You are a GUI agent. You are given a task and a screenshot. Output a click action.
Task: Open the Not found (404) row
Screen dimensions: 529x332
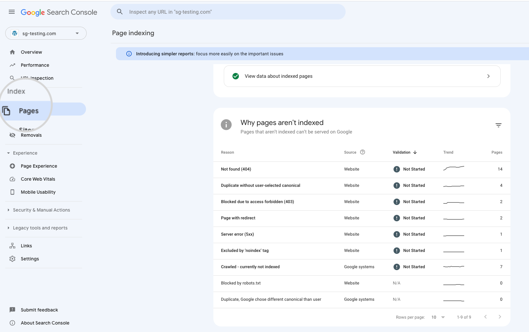362,169
